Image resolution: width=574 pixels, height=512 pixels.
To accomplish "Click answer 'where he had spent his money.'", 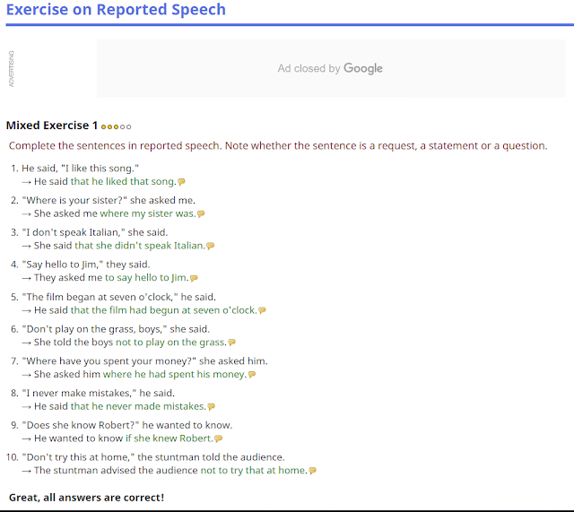I will [175, 374].
